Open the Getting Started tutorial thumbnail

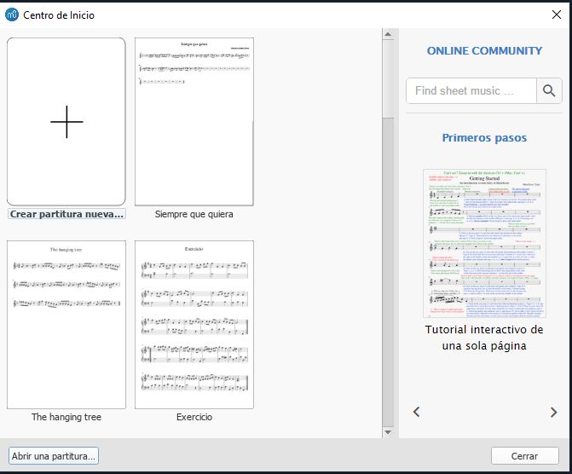pyautogui.click(x=483, y=243)
